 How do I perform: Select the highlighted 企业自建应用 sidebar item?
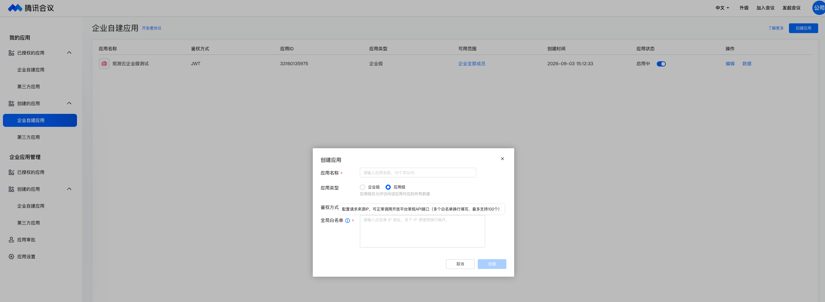point(40,120)
